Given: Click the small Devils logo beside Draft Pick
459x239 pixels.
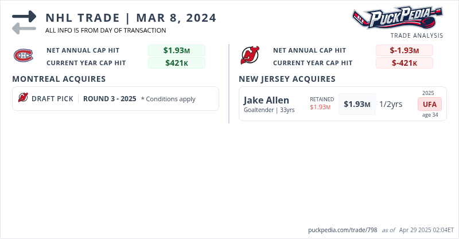Looking at the screenshot, I should coord(23,98).
